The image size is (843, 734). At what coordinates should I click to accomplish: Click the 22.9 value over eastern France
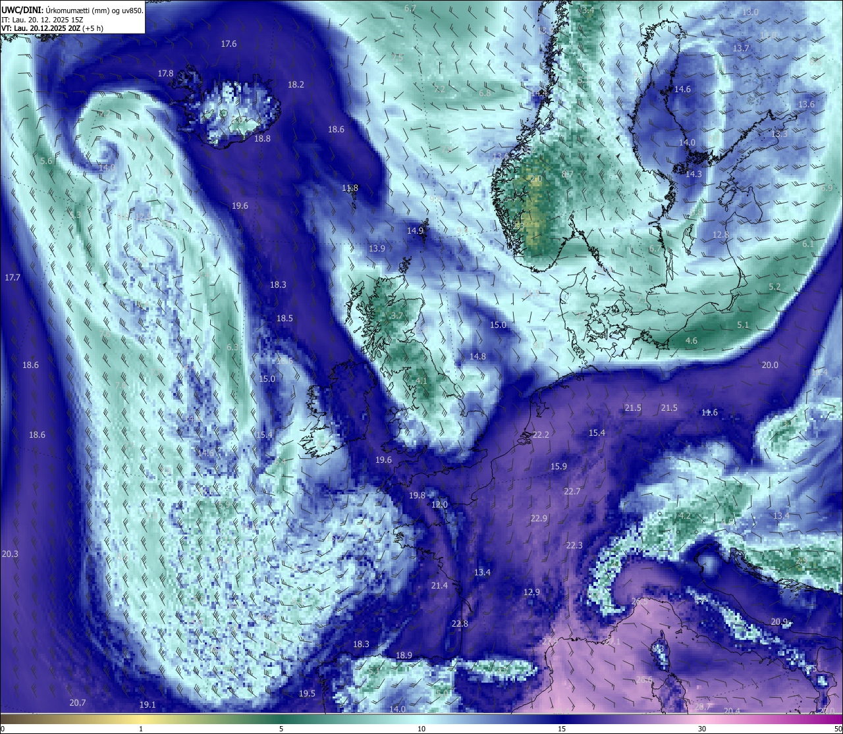[539, 519]
